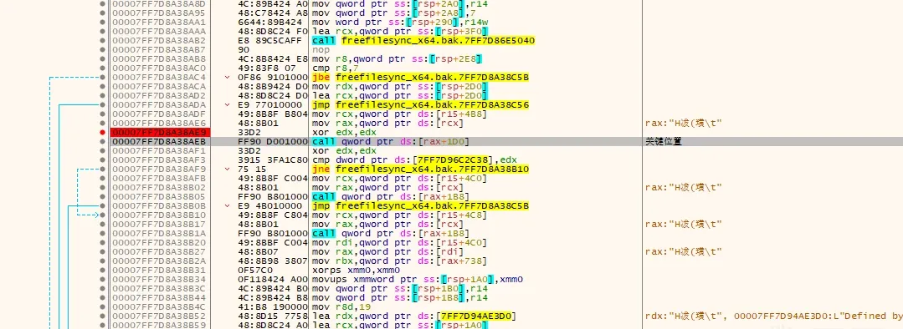
Task: Remove the red breakpoint dot at 00007FF7D8A38AE9
Action: click(x=102, y=132)
